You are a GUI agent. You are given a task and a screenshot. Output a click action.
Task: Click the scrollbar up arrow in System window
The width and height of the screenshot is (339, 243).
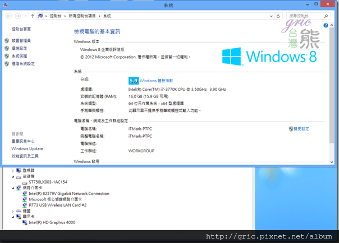332,25
